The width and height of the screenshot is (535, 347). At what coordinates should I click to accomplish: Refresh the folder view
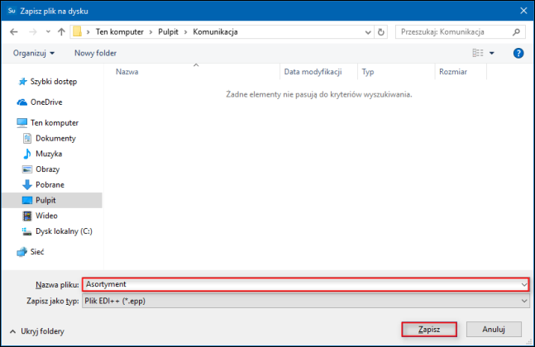coord(380,32)
